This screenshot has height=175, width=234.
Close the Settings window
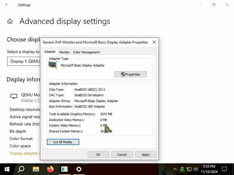point(227,5)
